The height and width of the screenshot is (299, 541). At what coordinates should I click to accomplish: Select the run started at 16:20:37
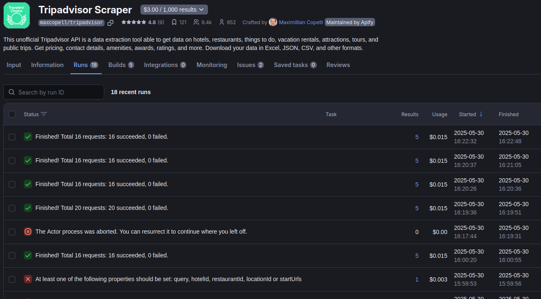click(x=12, y=161)
